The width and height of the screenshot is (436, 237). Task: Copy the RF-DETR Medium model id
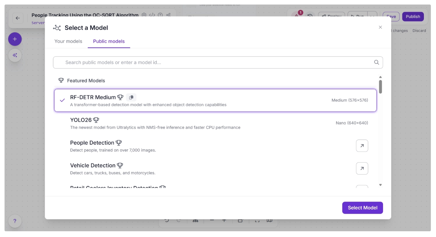[x=131, y=97]
